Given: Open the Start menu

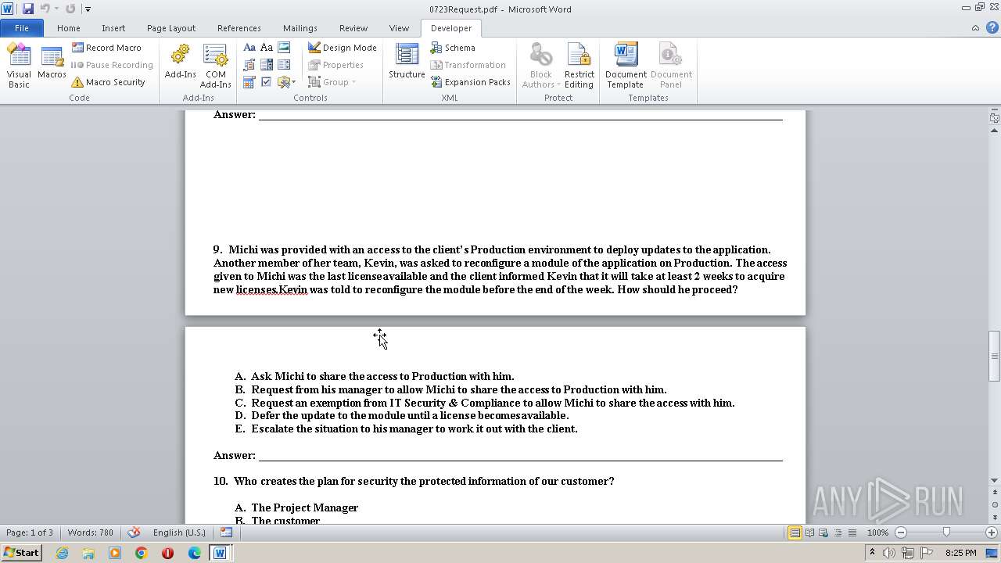Looking at the screenshot, I should (x=21, y=552).
